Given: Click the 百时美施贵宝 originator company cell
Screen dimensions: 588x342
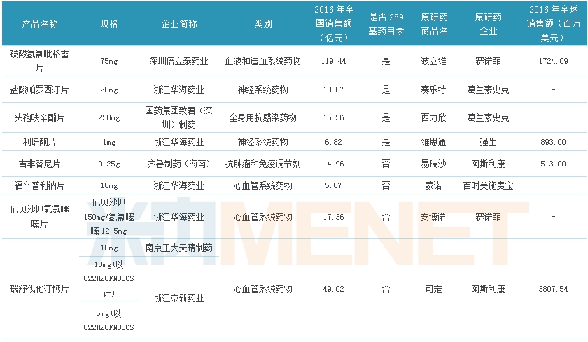Looking at the screenshot, I should [488, 185].
